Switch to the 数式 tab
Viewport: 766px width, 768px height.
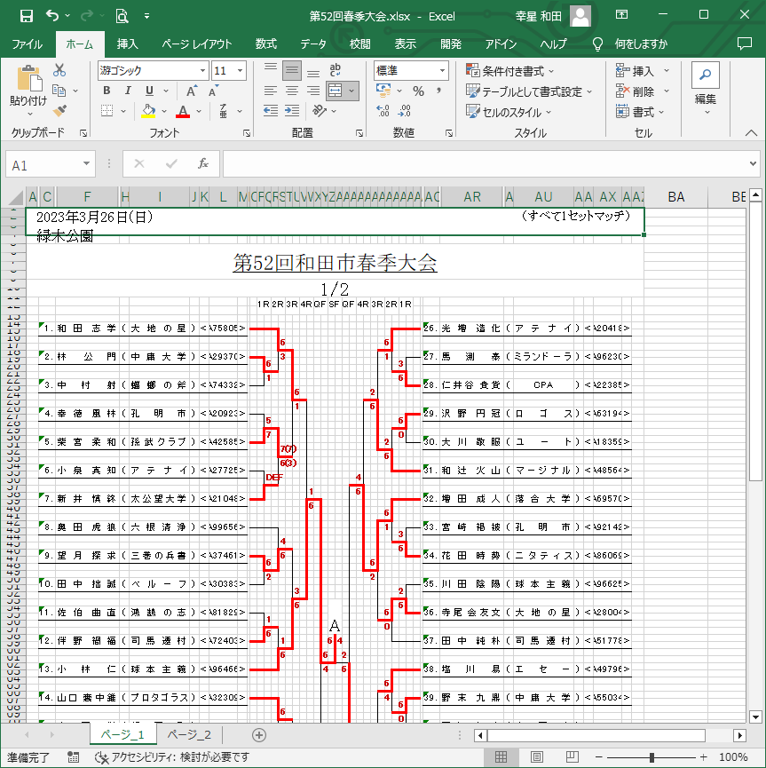(x=266, y=44)
